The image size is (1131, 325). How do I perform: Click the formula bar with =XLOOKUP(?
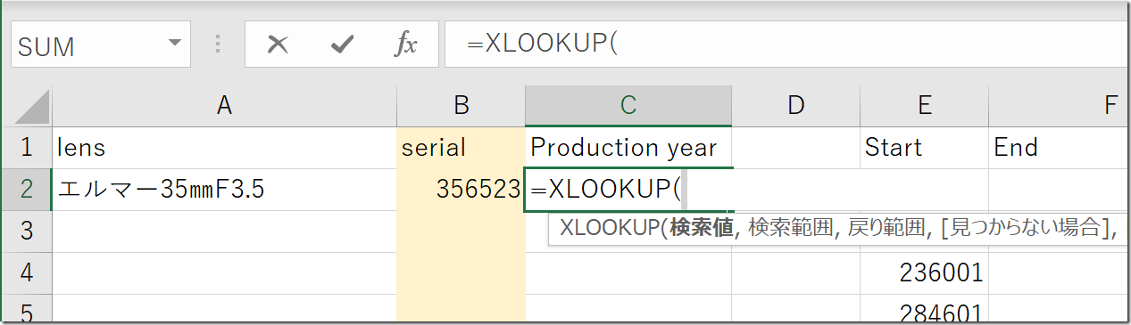(786, 45)
